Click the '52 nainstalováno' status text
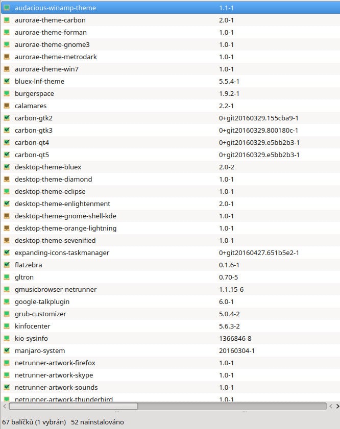The width and height of the screenshot is (340, 429). pos(98,422)
